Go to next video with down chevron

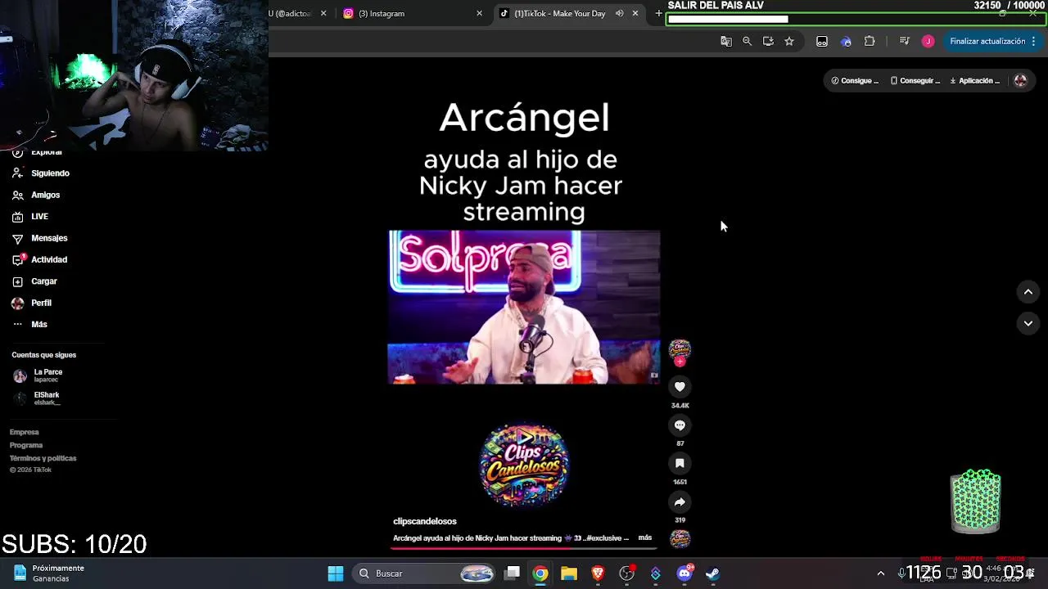[1028, 324]
